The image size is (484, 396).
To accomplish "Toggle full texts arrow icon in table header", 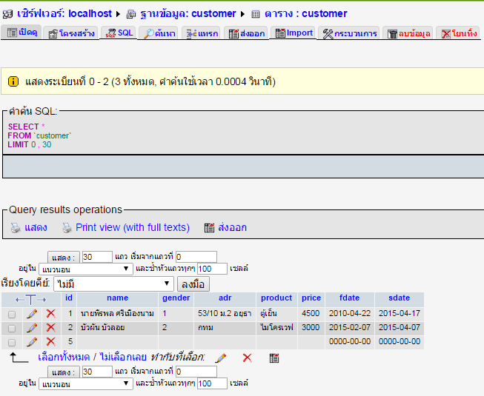I will point(30,298).
